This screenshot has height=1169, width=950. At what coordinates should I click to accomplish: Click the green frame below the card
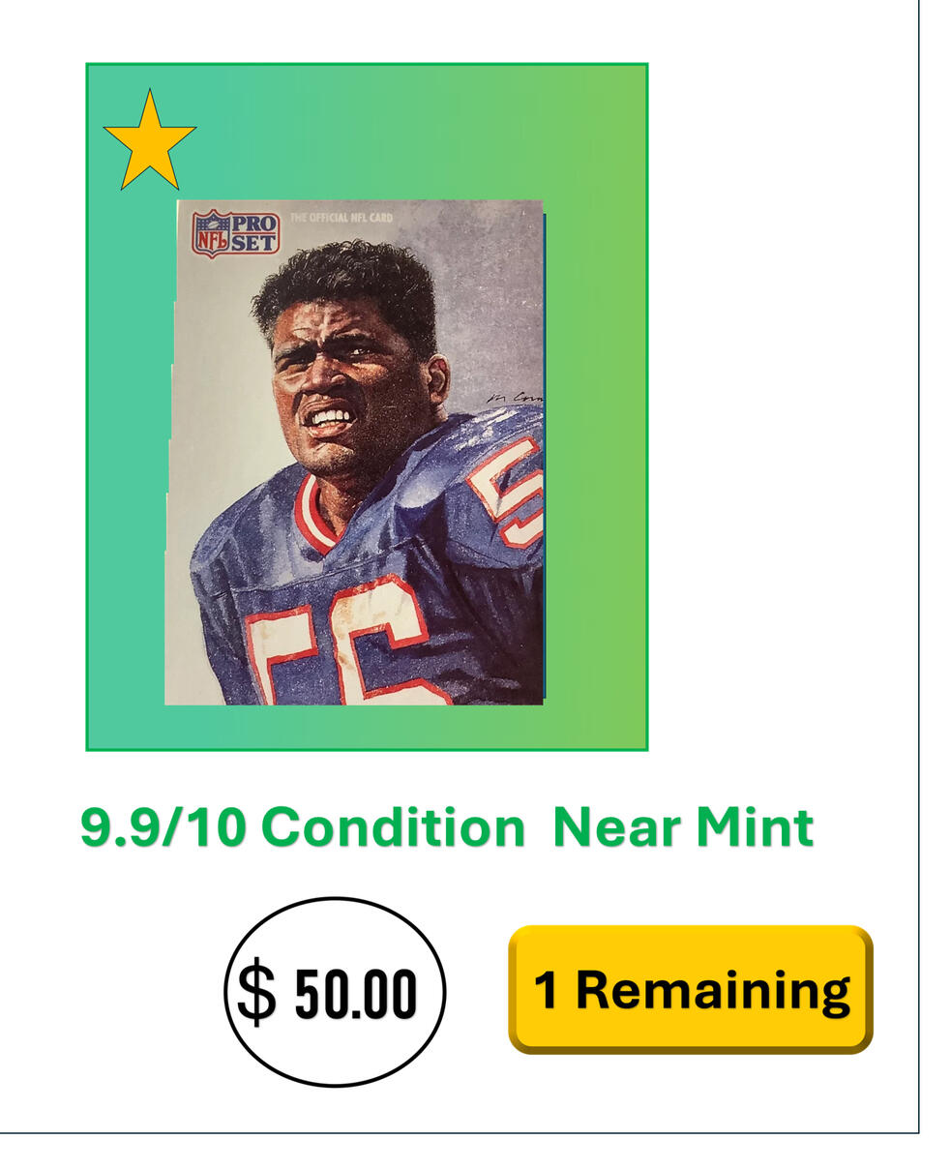point(366,727)
